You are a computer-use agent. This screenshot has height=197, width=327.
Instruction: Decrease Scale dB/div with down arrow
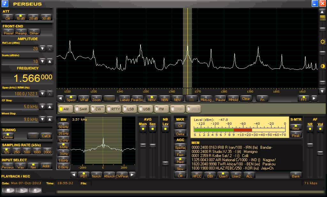(42, 61)
